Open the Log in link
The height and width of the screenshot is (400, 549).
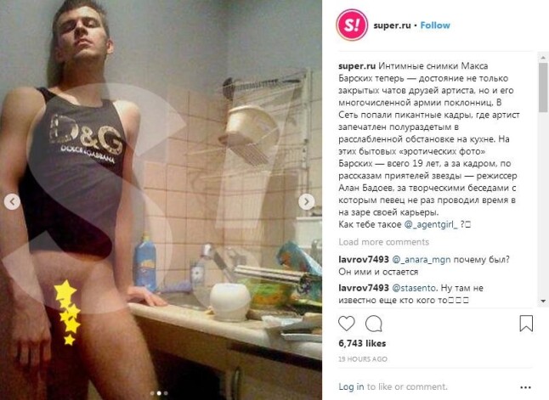(351, 386)
